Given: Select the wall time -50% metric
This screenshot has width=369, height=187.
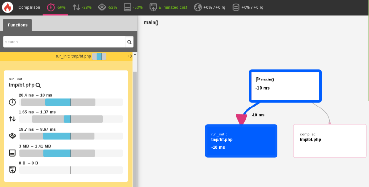Looking at the screenshot, I should pyautogui.click(x=56, y=7).
